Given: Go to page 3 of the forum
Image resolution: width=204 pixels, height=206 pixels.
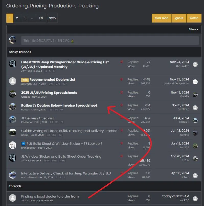Looking at the screenshot, I should click(x=24, y=18).
